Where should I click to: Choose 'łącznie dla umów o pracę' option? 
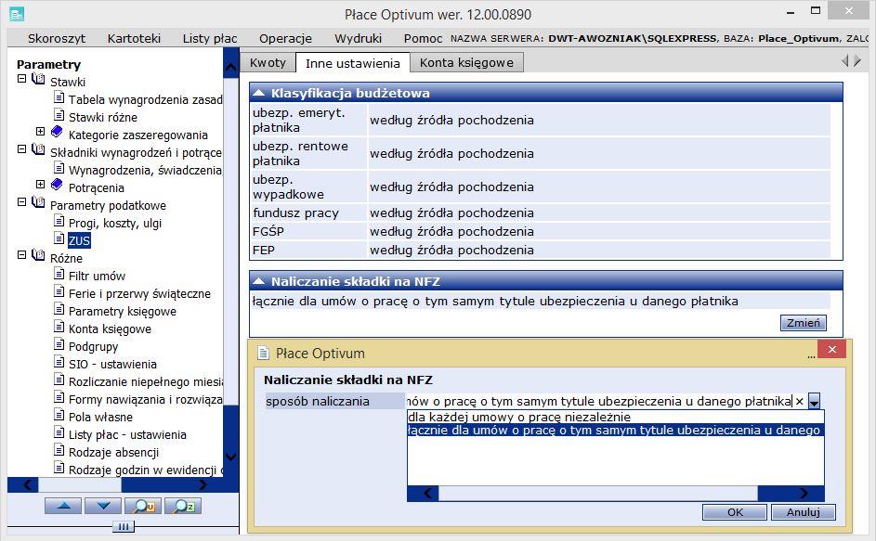point(616,431)
